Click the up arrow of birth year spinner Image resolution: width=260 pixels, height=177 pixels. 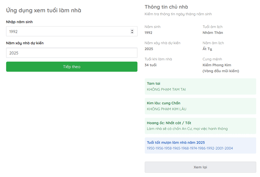pyautogui.click(x=132, y=30)
